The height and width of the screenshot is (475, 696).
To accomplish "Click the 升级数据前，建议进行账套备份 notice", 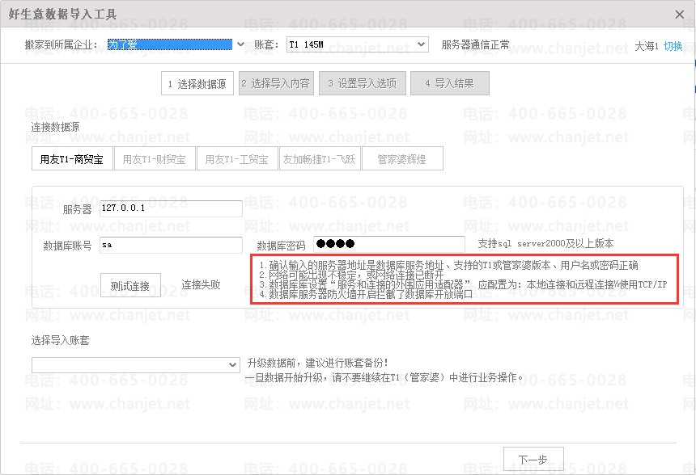I will tap(318, 363).
